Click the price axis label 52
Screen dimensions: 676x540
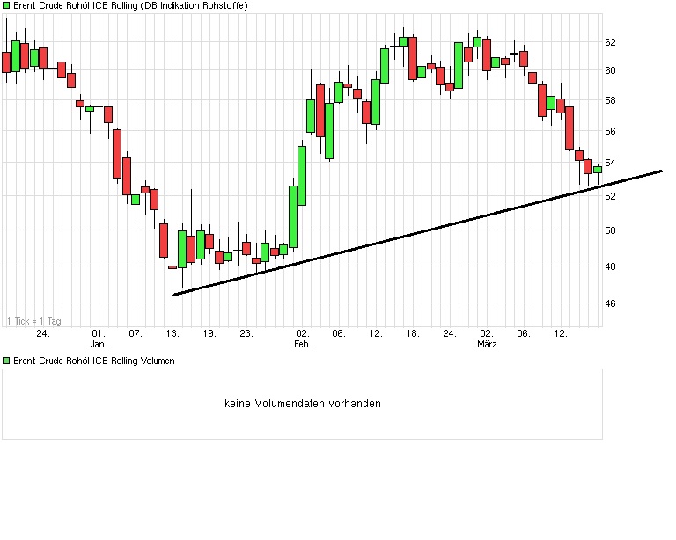tap(610, 196)
